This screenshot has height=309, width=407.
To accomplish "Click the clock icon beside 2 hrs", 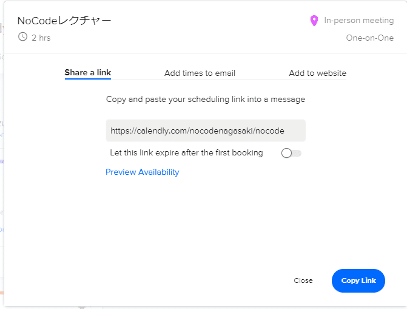I will click(23, 37).
